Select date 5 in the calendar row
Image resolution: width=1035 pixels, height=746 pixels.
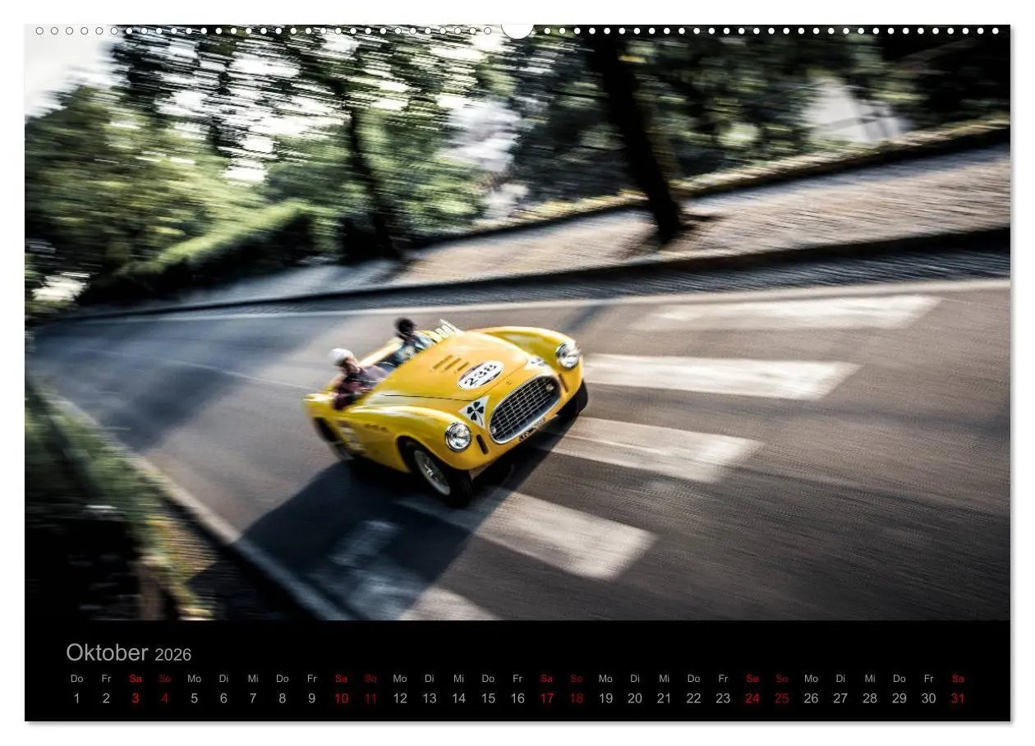point(195,698)
